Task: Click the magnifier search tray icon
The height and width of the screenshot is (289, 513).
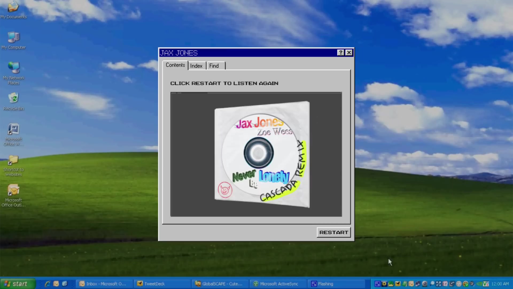Action: (x=432, y=284)
